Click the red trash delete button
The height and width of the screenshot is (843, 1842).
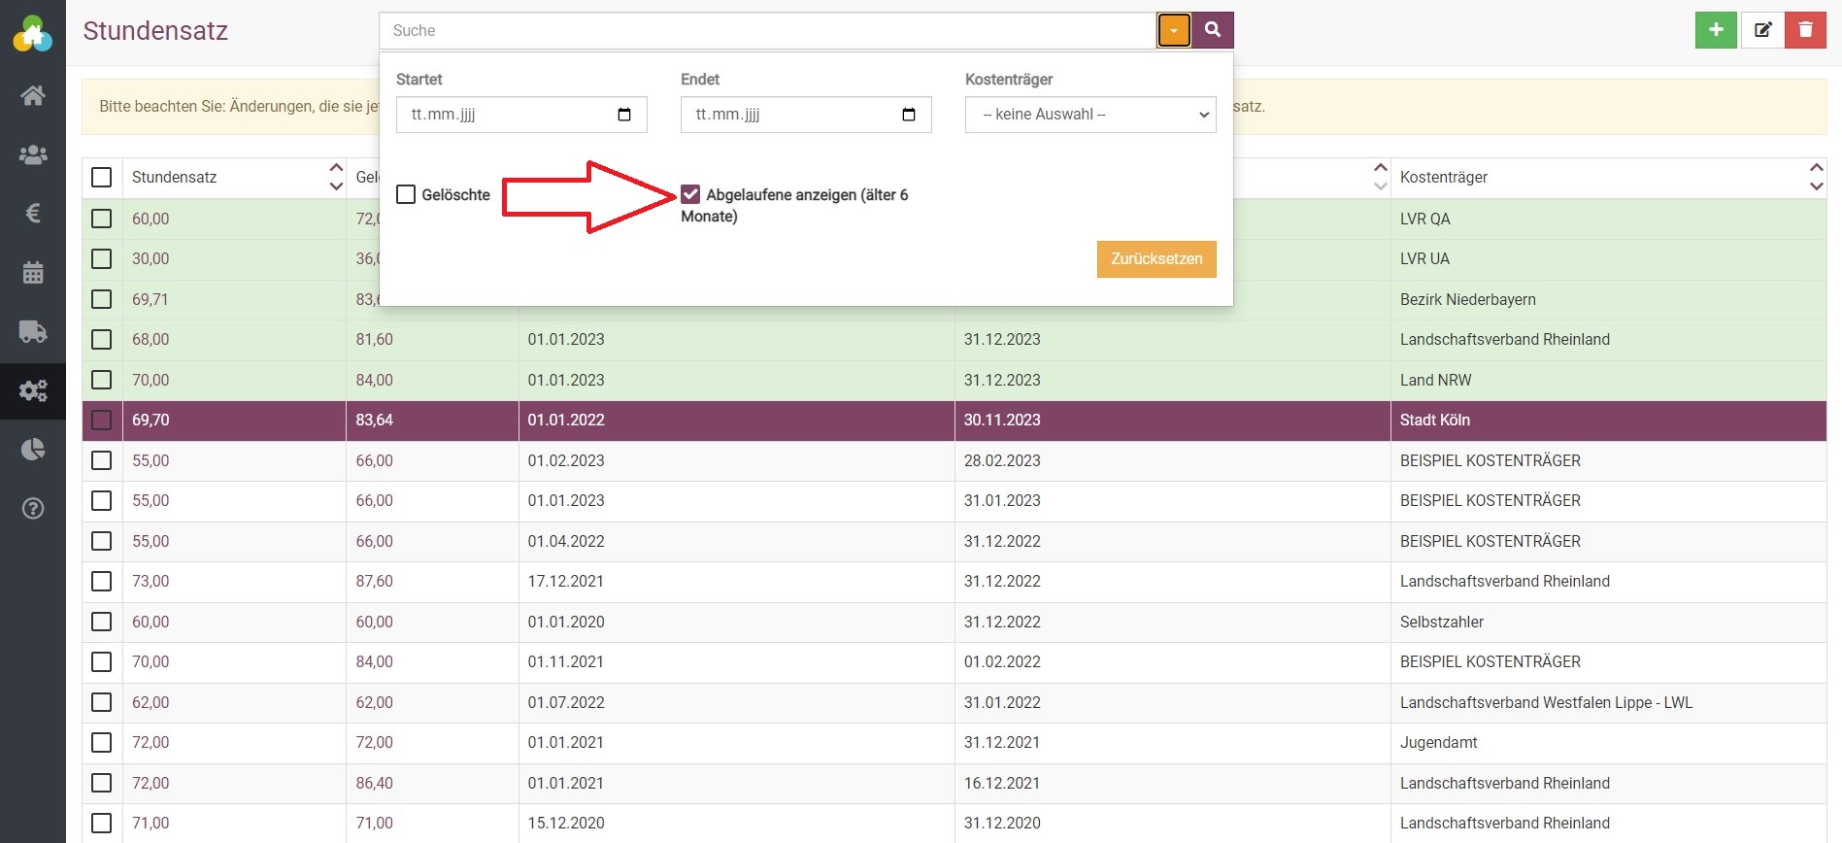pos(1805,30)
